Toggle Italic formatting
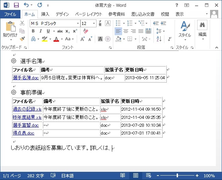Viewport: 222px width, 180px height. (41, 31)
